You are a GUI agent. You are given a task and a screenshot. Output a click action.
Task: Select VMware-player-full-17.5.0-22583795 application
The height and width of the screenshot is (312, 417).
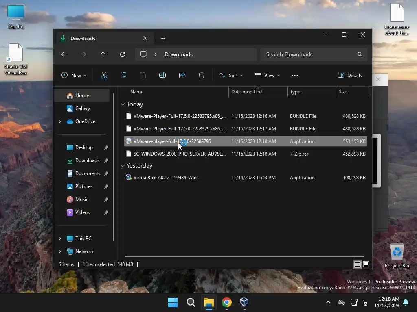coord(246,141)
